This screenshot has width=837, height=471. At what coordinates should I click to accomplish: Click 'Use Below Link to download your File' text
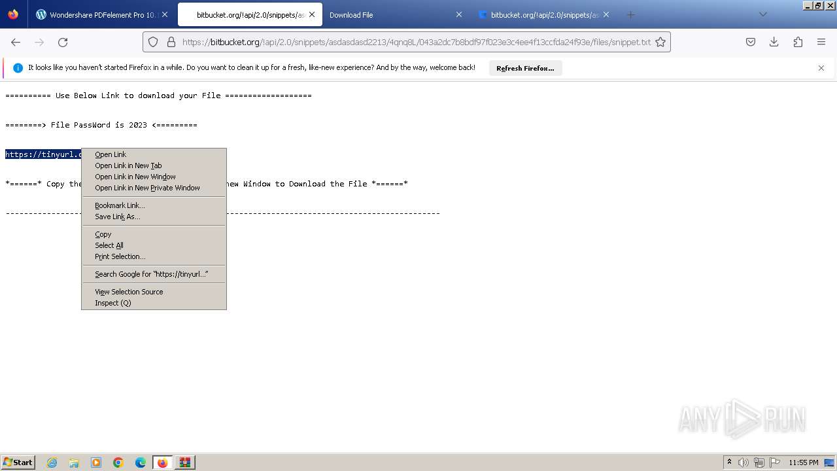(138, 96)
